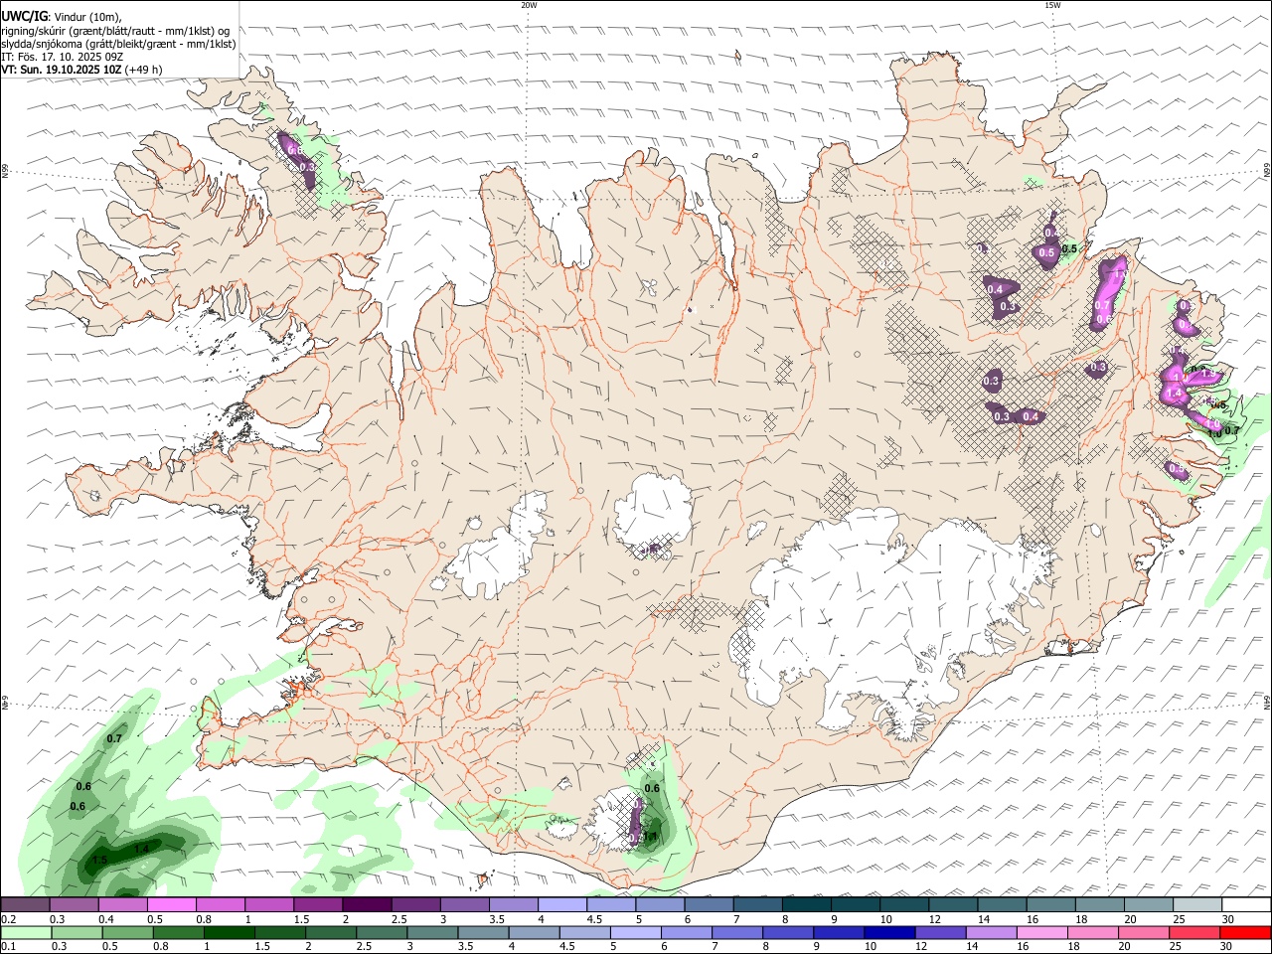This screenshot has height=954, width=1272.
Task: Select the 0.5 pink swatch in top scale
Action: [x=171, y=905]
